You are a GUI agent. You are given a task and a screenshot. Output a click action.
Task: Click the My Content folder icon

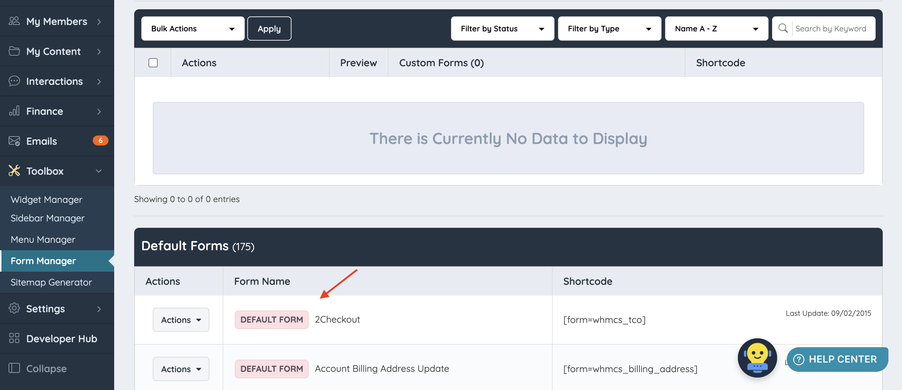coord(14,51)
